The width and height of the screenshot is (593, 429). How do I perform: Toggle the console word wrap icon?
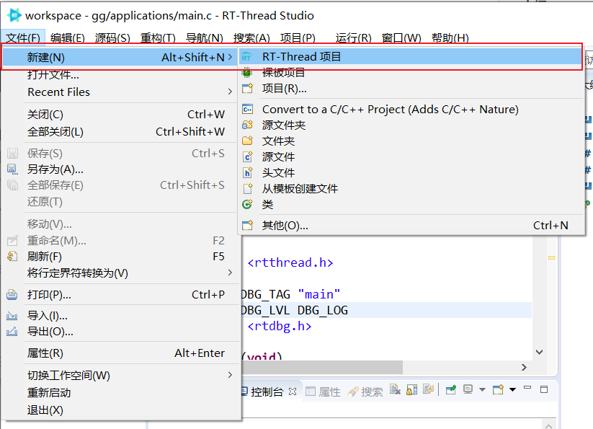coord(428,389)
